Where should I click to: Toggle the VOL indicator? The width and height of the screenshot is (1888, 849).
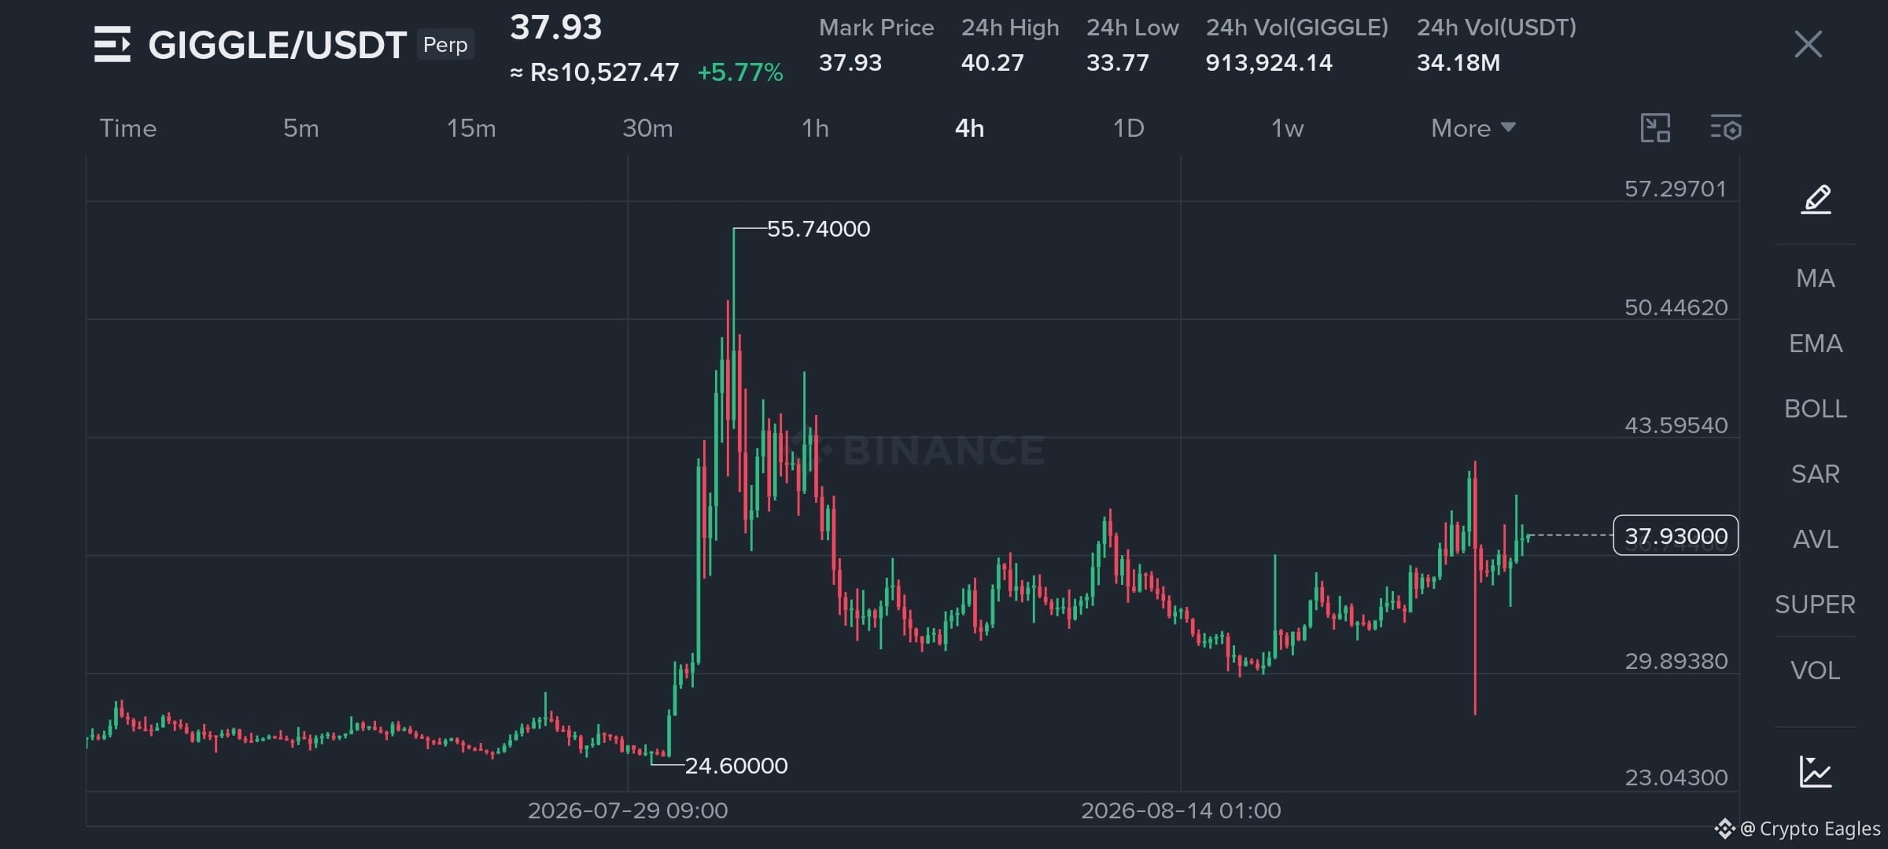(1816, 671)
